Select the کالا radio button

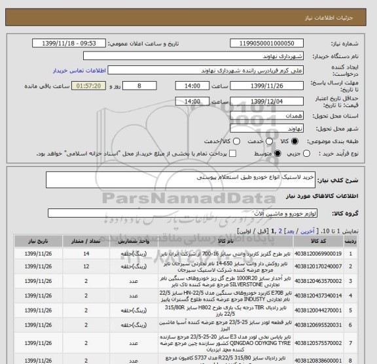click(295, 141)
